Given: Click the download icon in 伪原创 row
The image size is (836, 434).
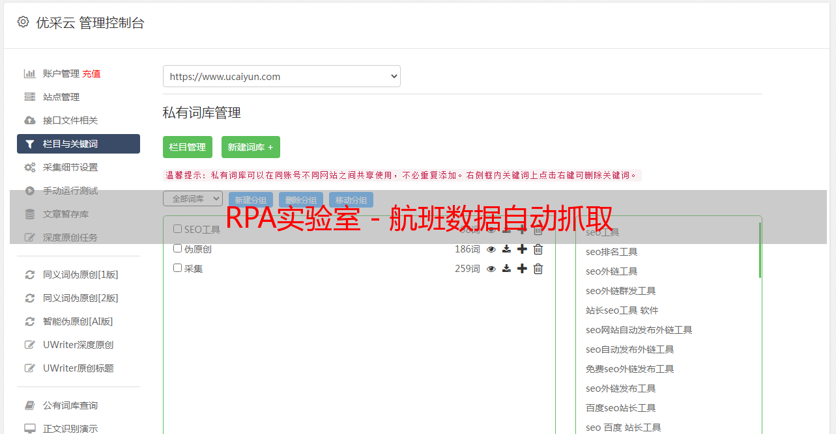Looking at the screenshot, I should click(x=506, y=249).
